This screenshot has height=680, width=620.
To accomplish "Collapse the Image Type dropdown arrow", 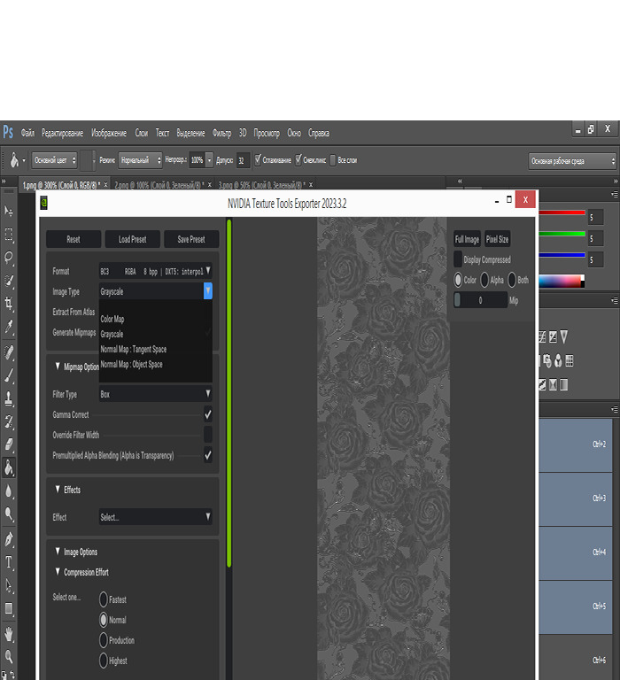I will [208, 290].
